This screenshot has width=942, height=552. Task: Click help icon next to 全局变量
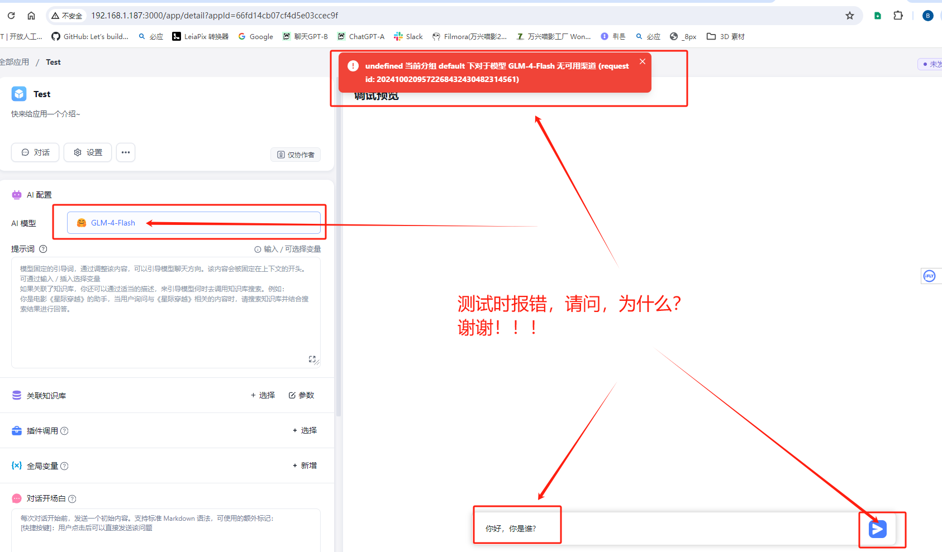pyautogui.click(x=64, y=466)
